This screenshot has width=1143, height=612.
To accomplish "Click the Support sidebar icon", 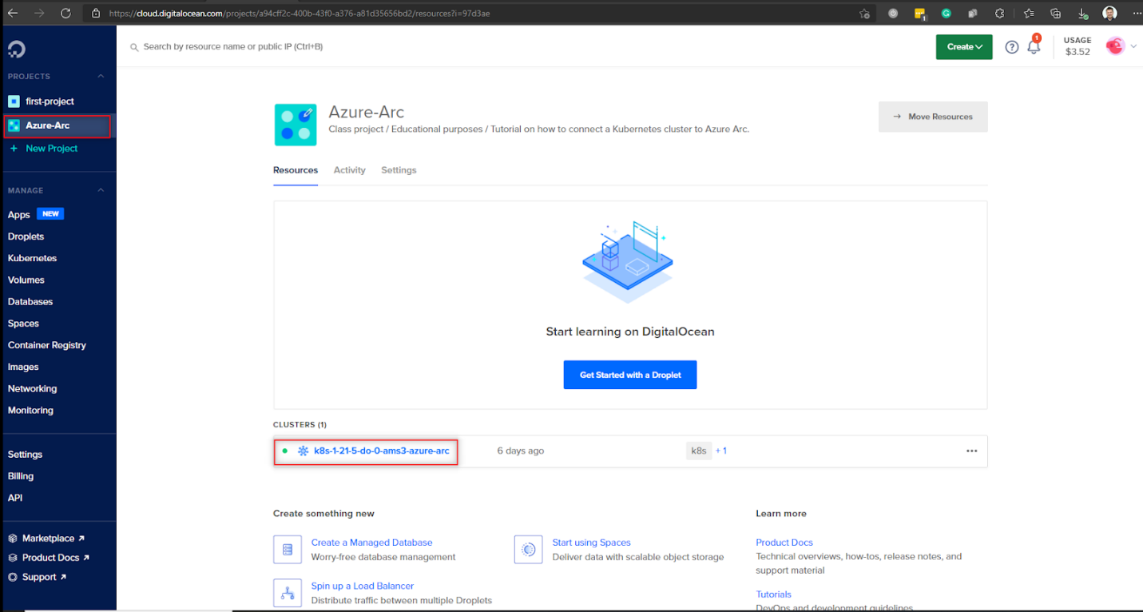I will 13,577.
